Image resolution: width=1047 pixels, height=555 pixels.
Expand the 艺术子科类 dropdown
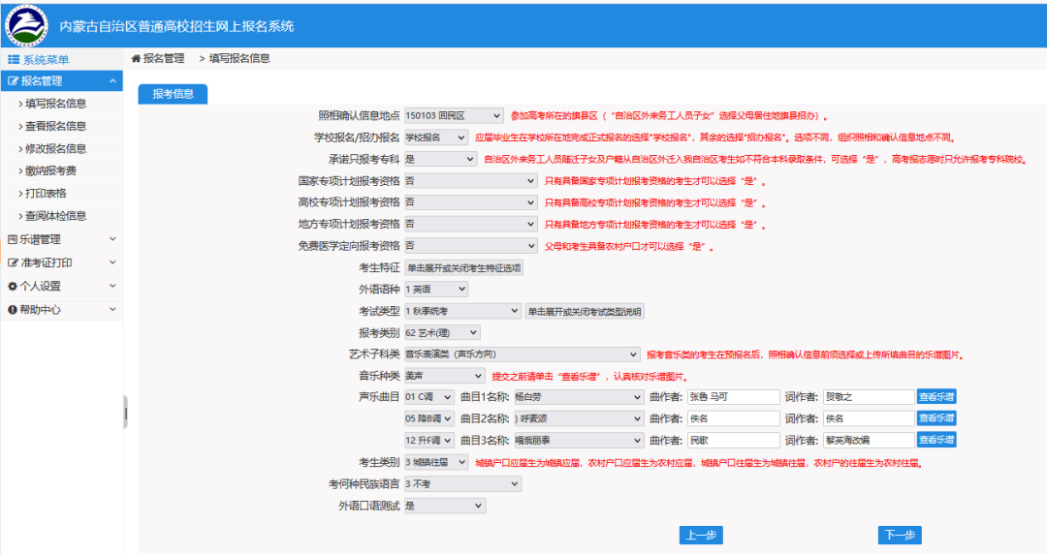522,354
